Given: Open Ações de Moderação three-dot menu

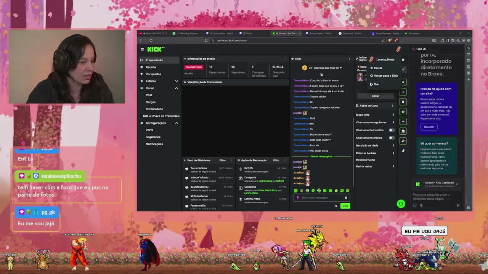Looking at the screenshot, I should coord(285,160).
